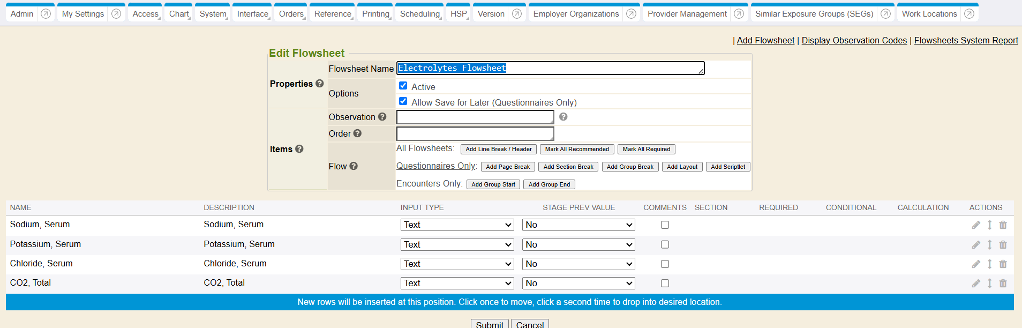Click the edit pencil icon for Sodium, Serum
The image size is (1022, 328).
[976, 225]
